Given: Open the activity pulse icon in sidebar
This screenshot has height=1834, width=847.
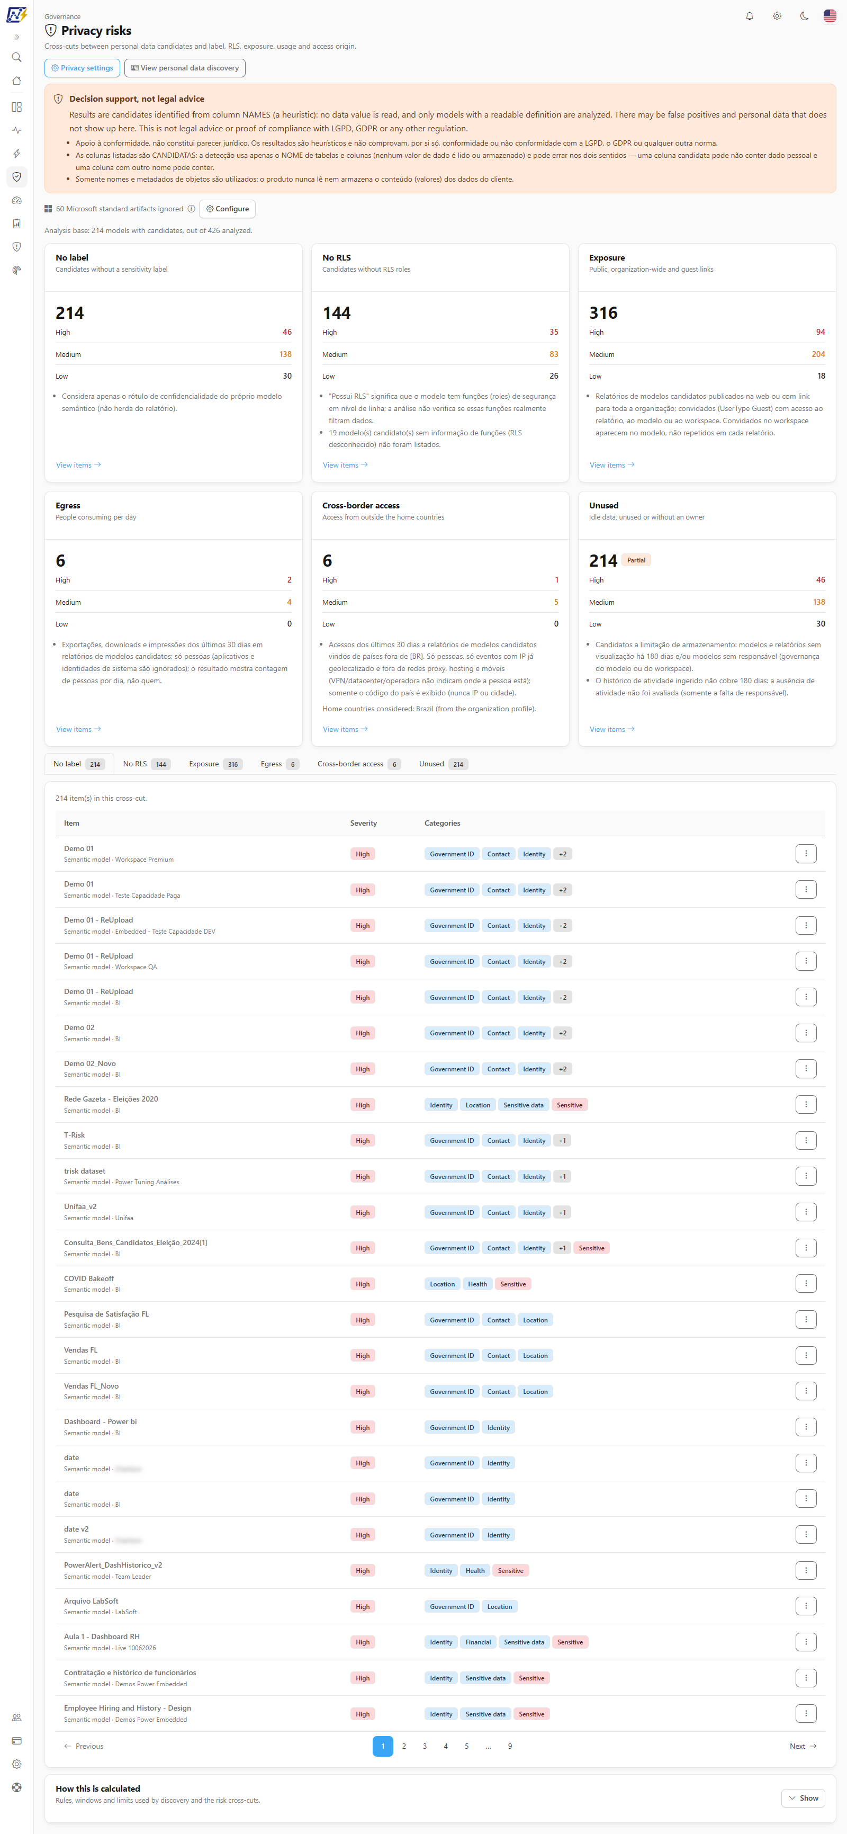Looking at the screenshot, I should point(16,130).
